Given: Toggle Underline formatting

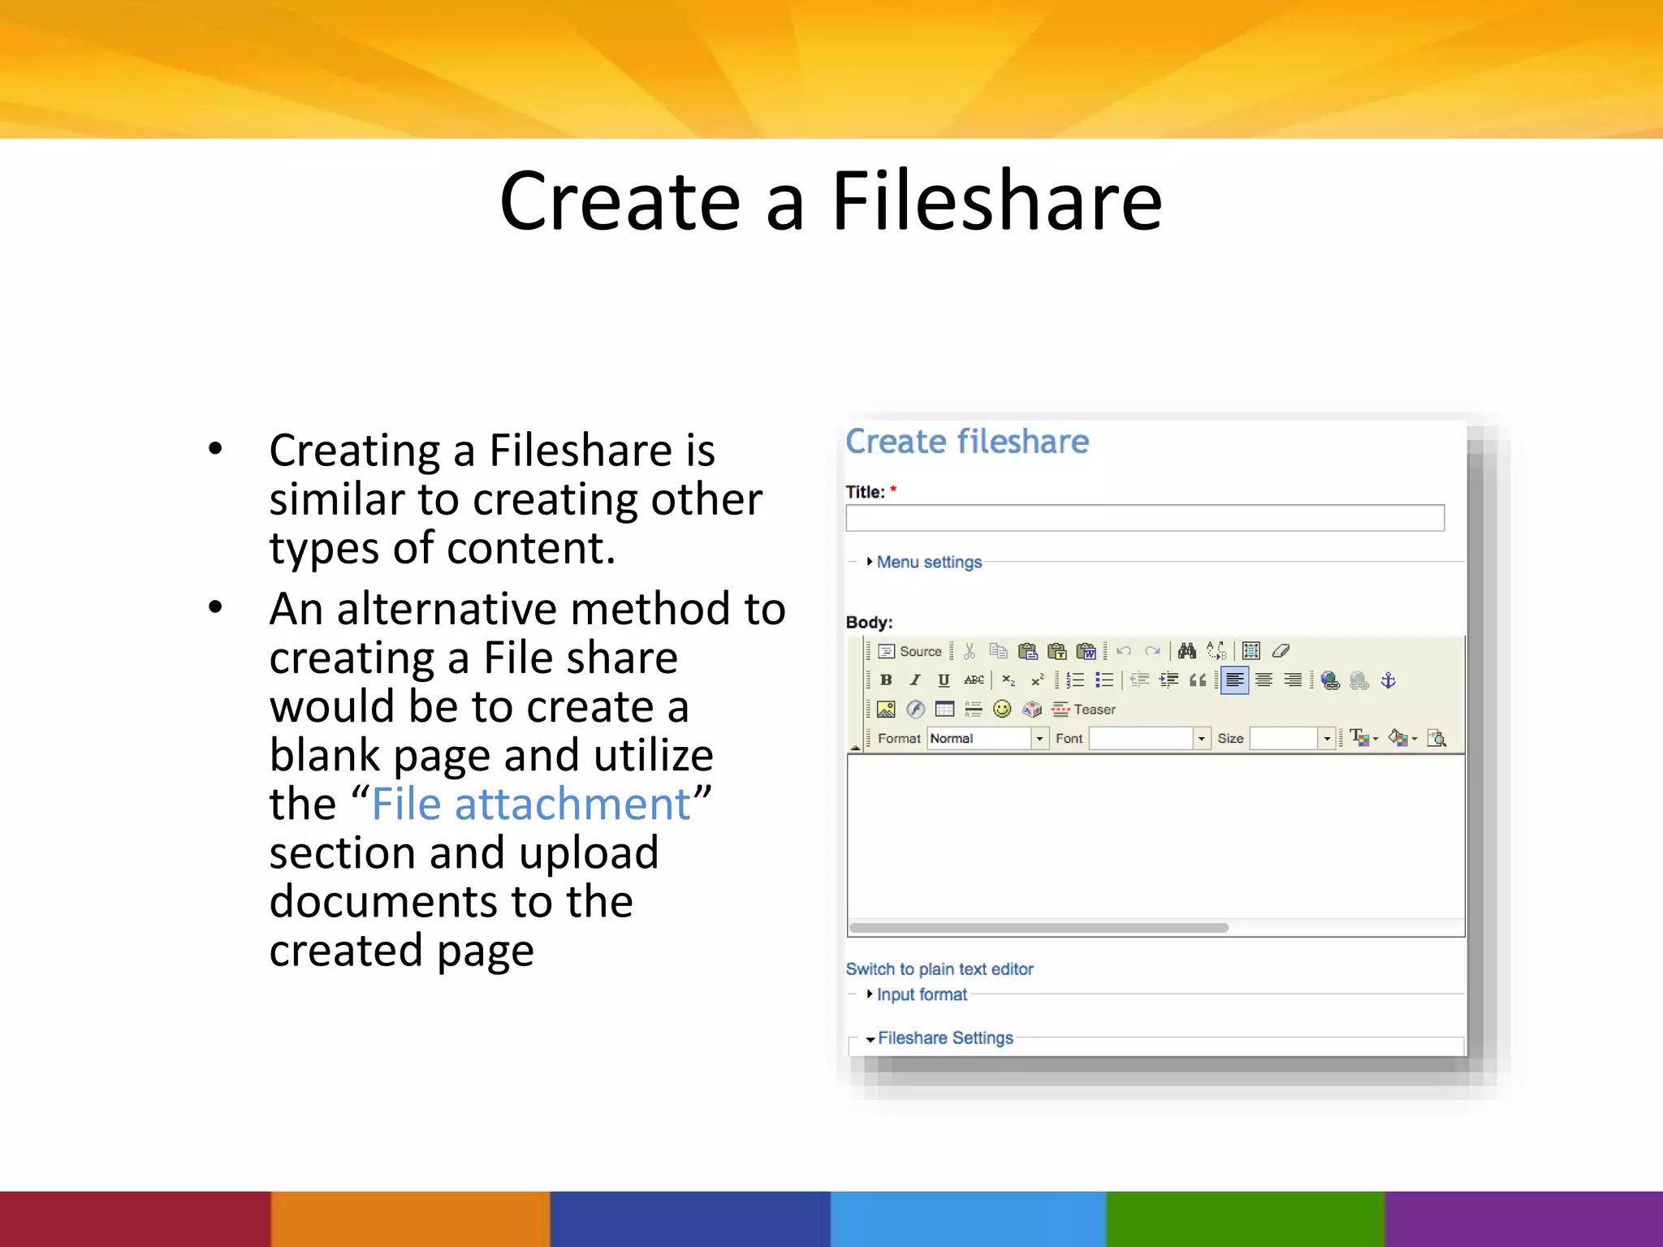Looking at the screenshot, I should tap(944, 680).
